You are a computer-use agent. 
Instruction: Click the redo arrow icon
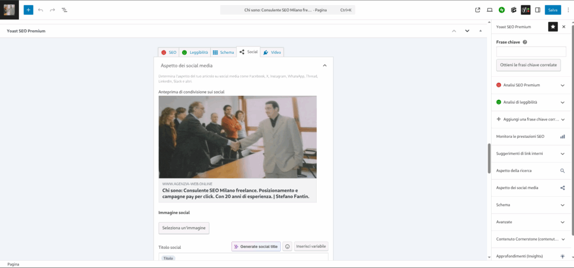(x=52, y=10)
